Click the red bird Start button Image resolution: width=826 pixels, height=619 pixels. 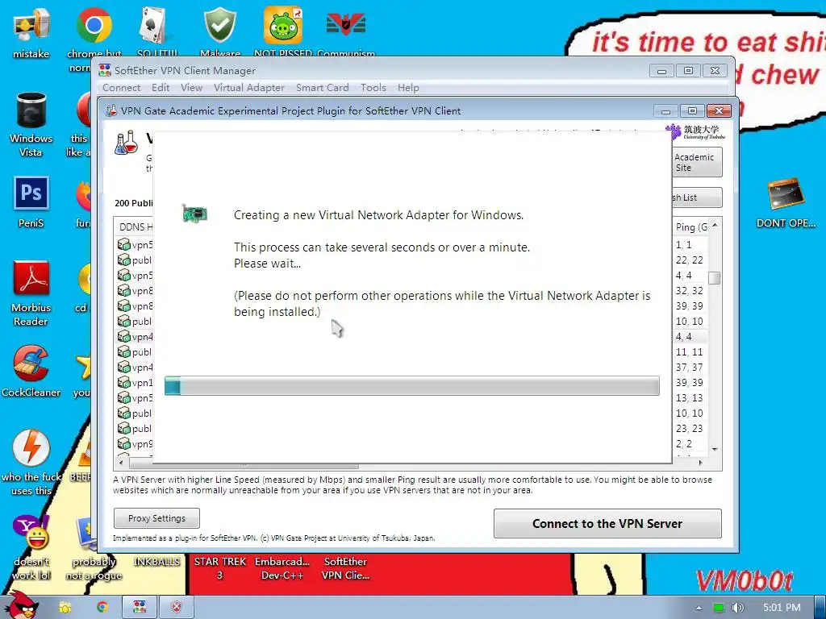(x=22, y=605)
